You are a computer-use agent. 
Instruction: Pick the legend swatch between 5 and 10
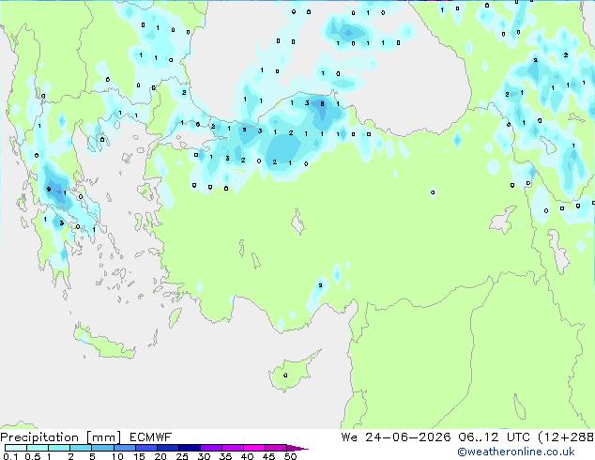tap(102, 448)
